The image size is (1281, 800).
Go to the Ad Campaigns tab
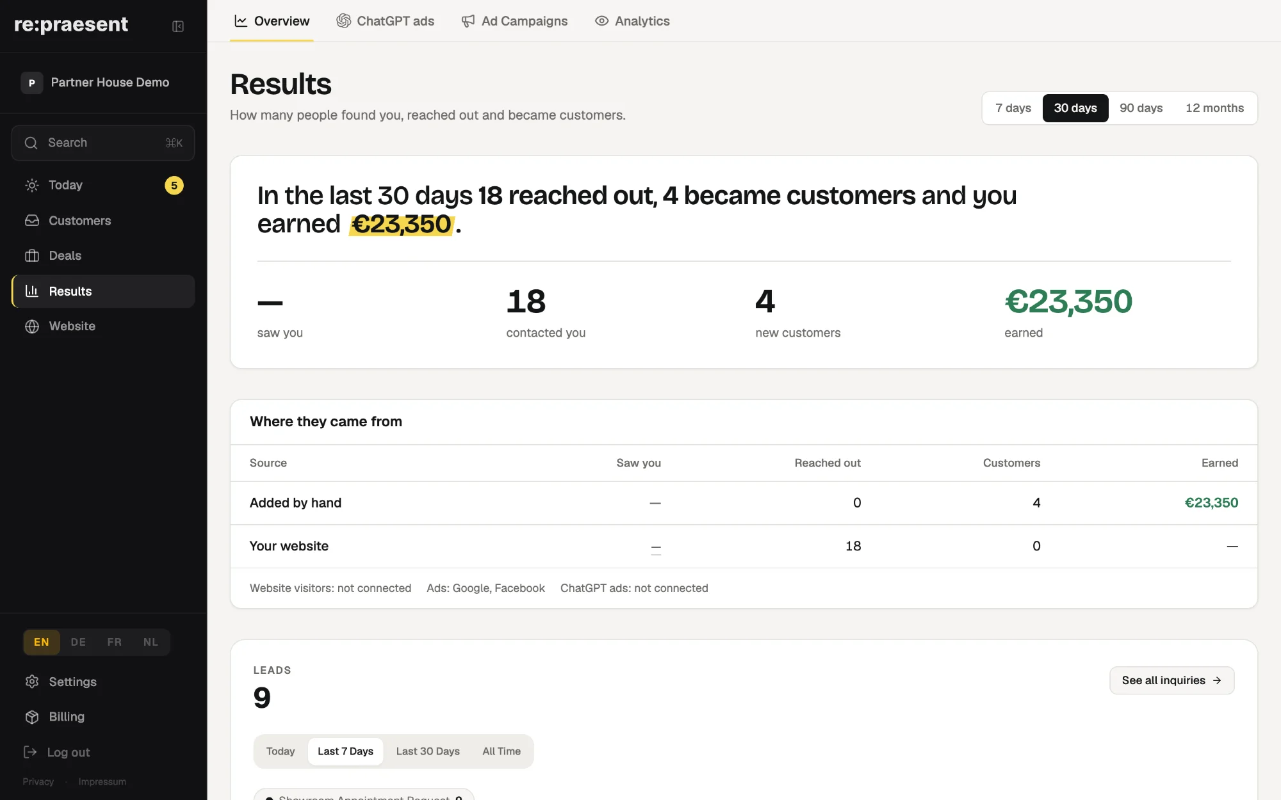pos(514,21)
